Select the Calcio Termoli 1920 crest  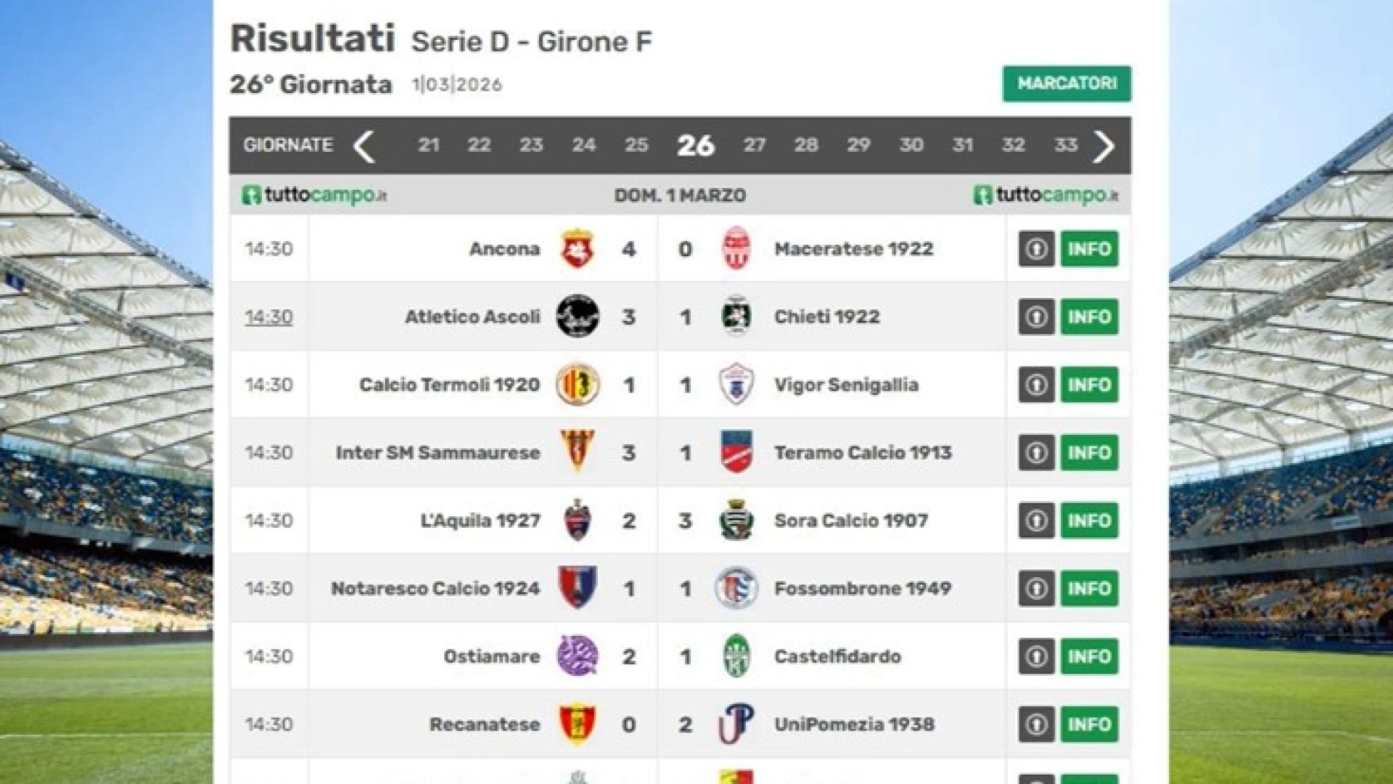(577, 385)
